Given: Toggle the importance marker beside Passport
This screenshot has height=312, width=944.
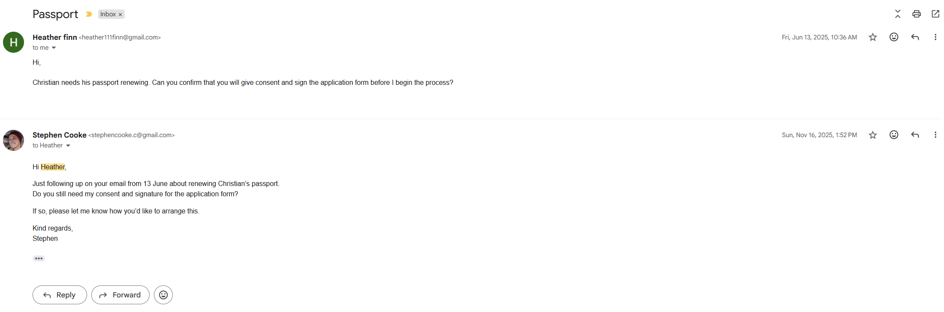Looking at the screenshot, I should coord(89,15).
